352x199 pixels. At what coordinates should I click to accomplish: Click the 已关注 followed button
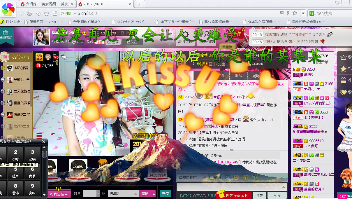pyautogui.click(x=132, y=42)
